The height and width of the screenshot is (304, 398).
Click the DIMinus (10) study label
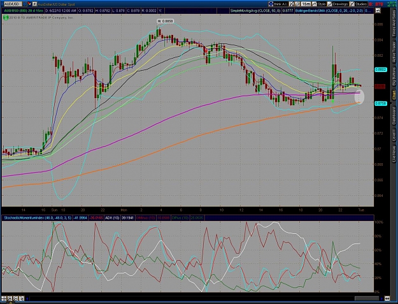pos(146,218)
